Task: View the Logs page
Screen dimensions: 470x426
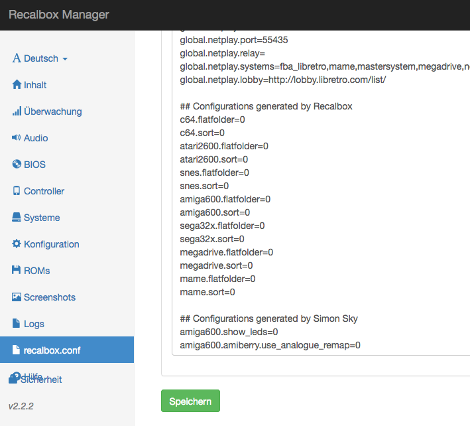Action: click(34, 324)
